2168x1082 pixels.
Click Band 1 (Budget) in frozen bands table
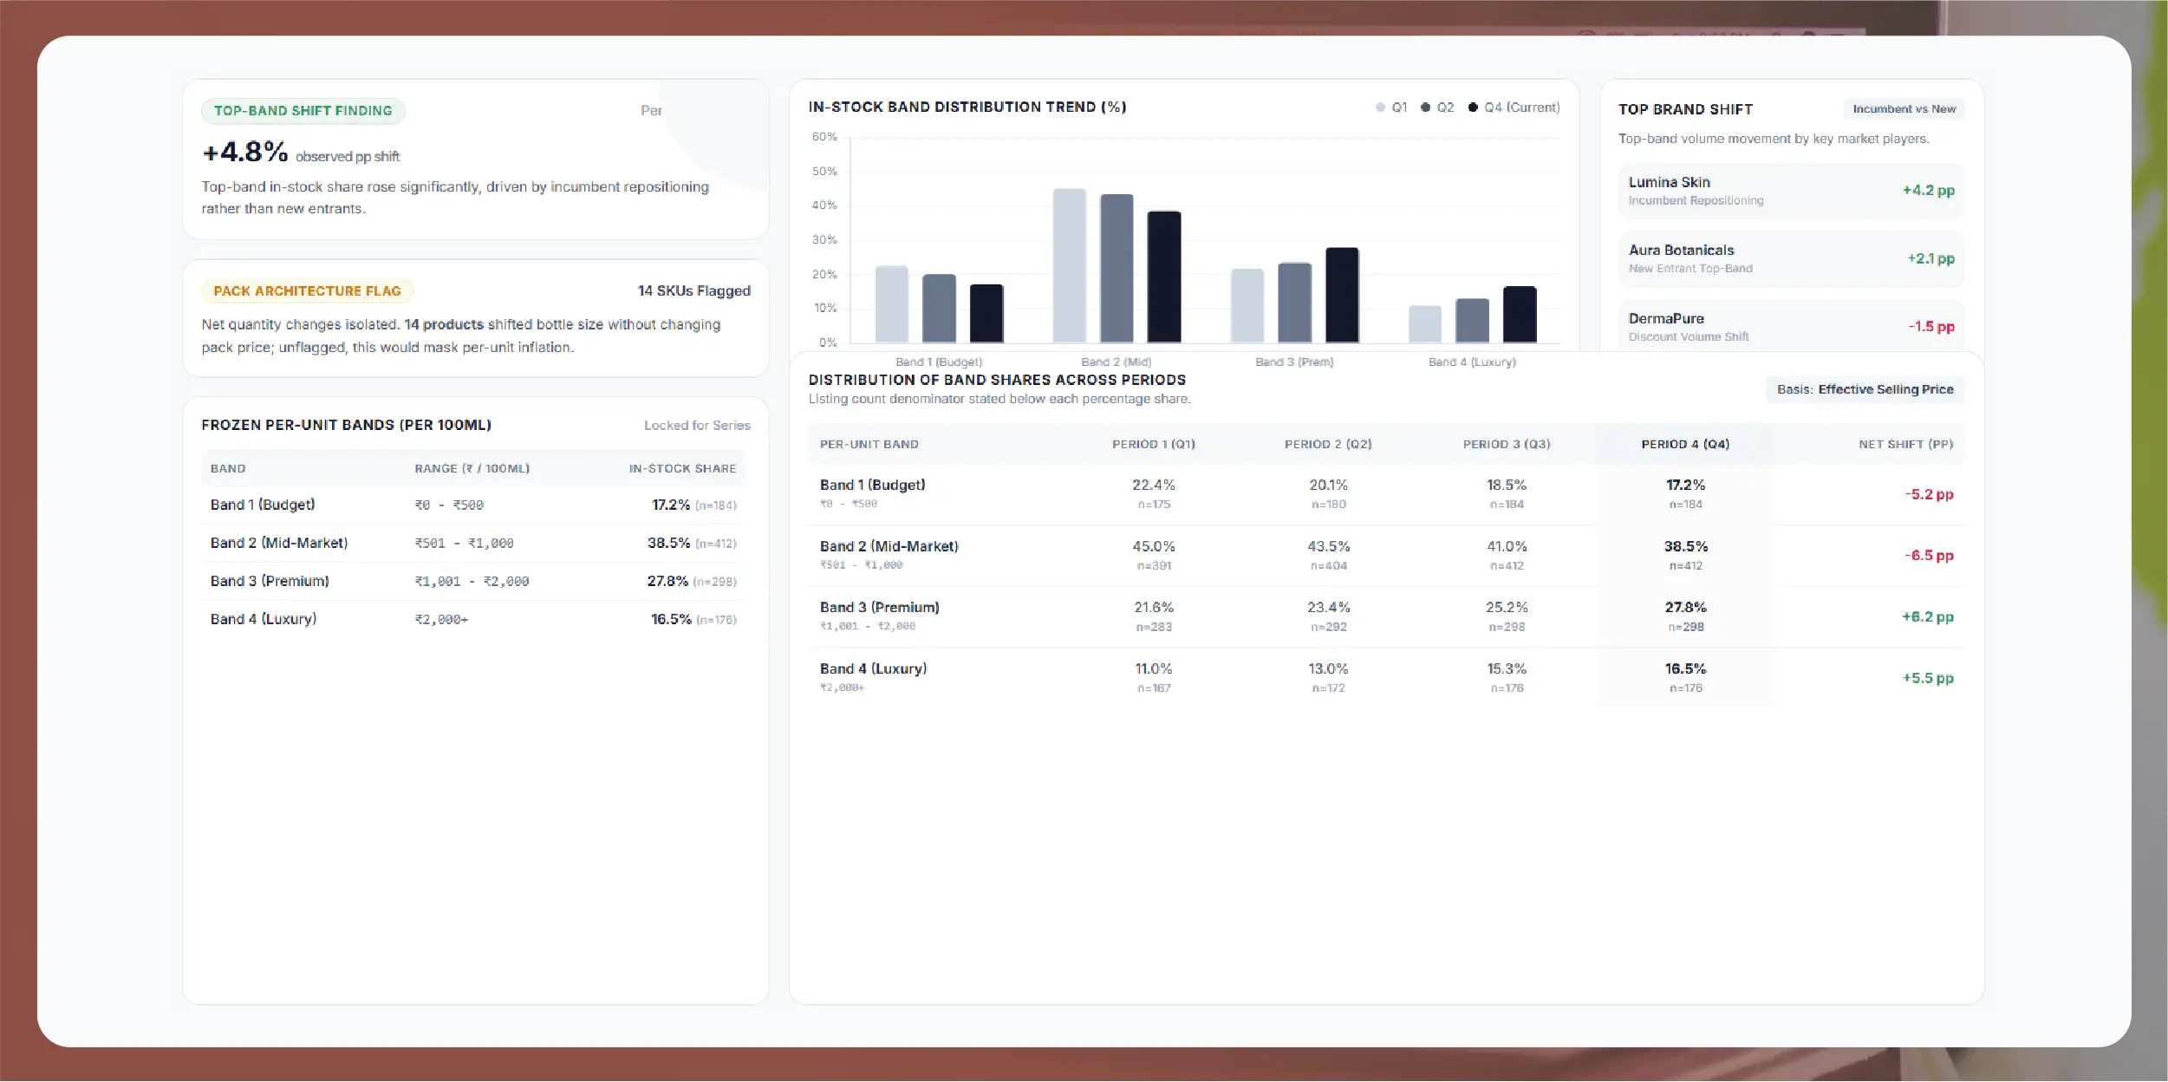tap(263, 505)
